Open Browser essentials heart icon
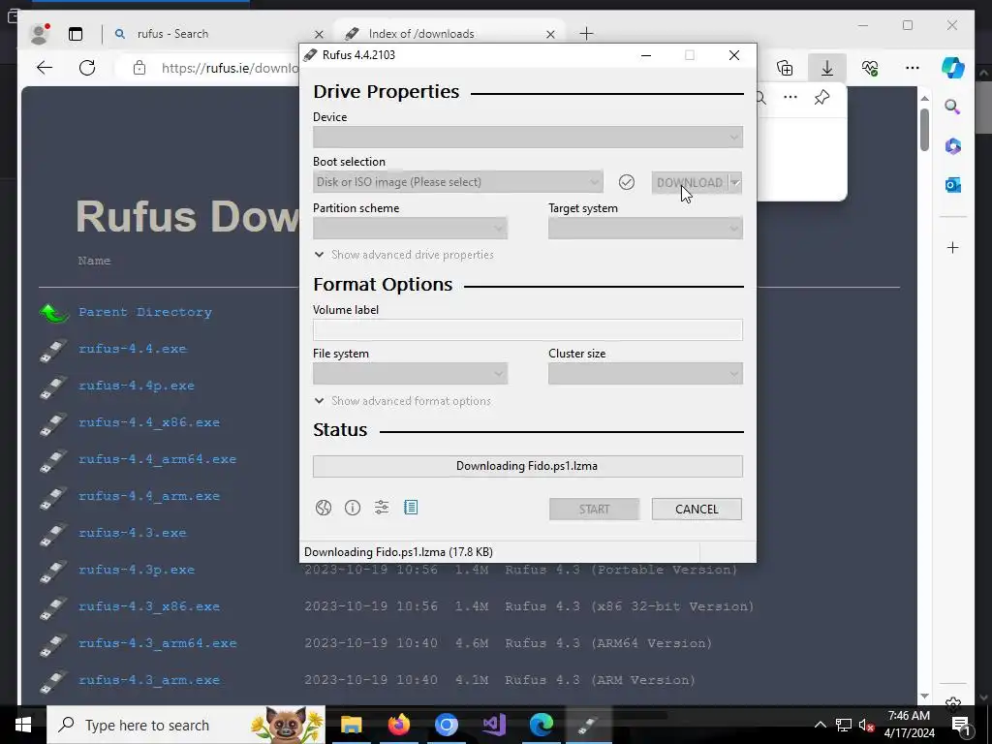The width and height of the screenshot is (992, 744). click(x=870, y=68)
